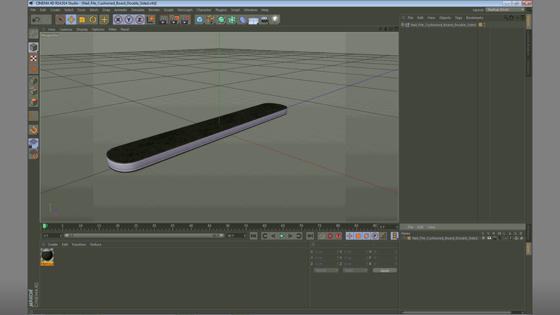Click frame 45 on timeline ruler
The width and height of the screenshot is (560, 315).
pyautogui.click(x=209, y=226)
